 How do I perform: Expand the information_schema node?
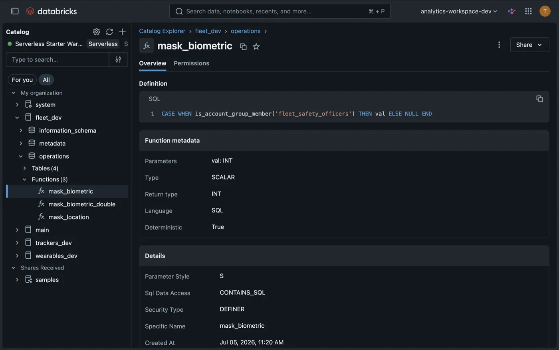21,130
